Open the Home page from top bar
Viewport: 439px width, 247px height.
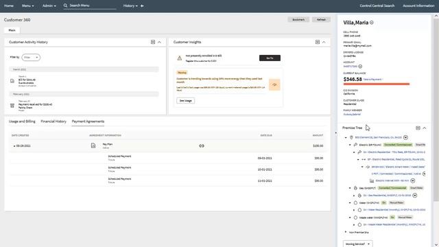(9, 5)
